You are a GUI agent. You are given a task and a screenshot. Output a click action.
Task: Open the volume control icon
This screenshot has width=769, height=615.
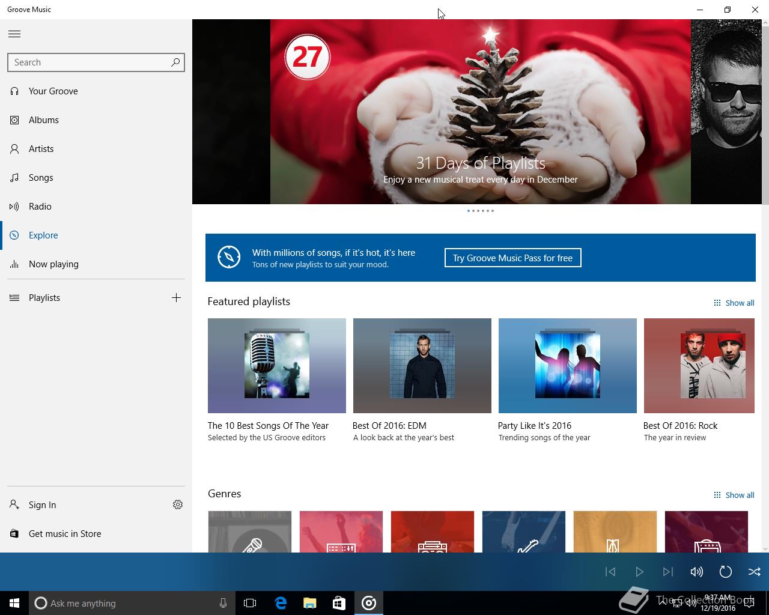(x=697, y=572)
